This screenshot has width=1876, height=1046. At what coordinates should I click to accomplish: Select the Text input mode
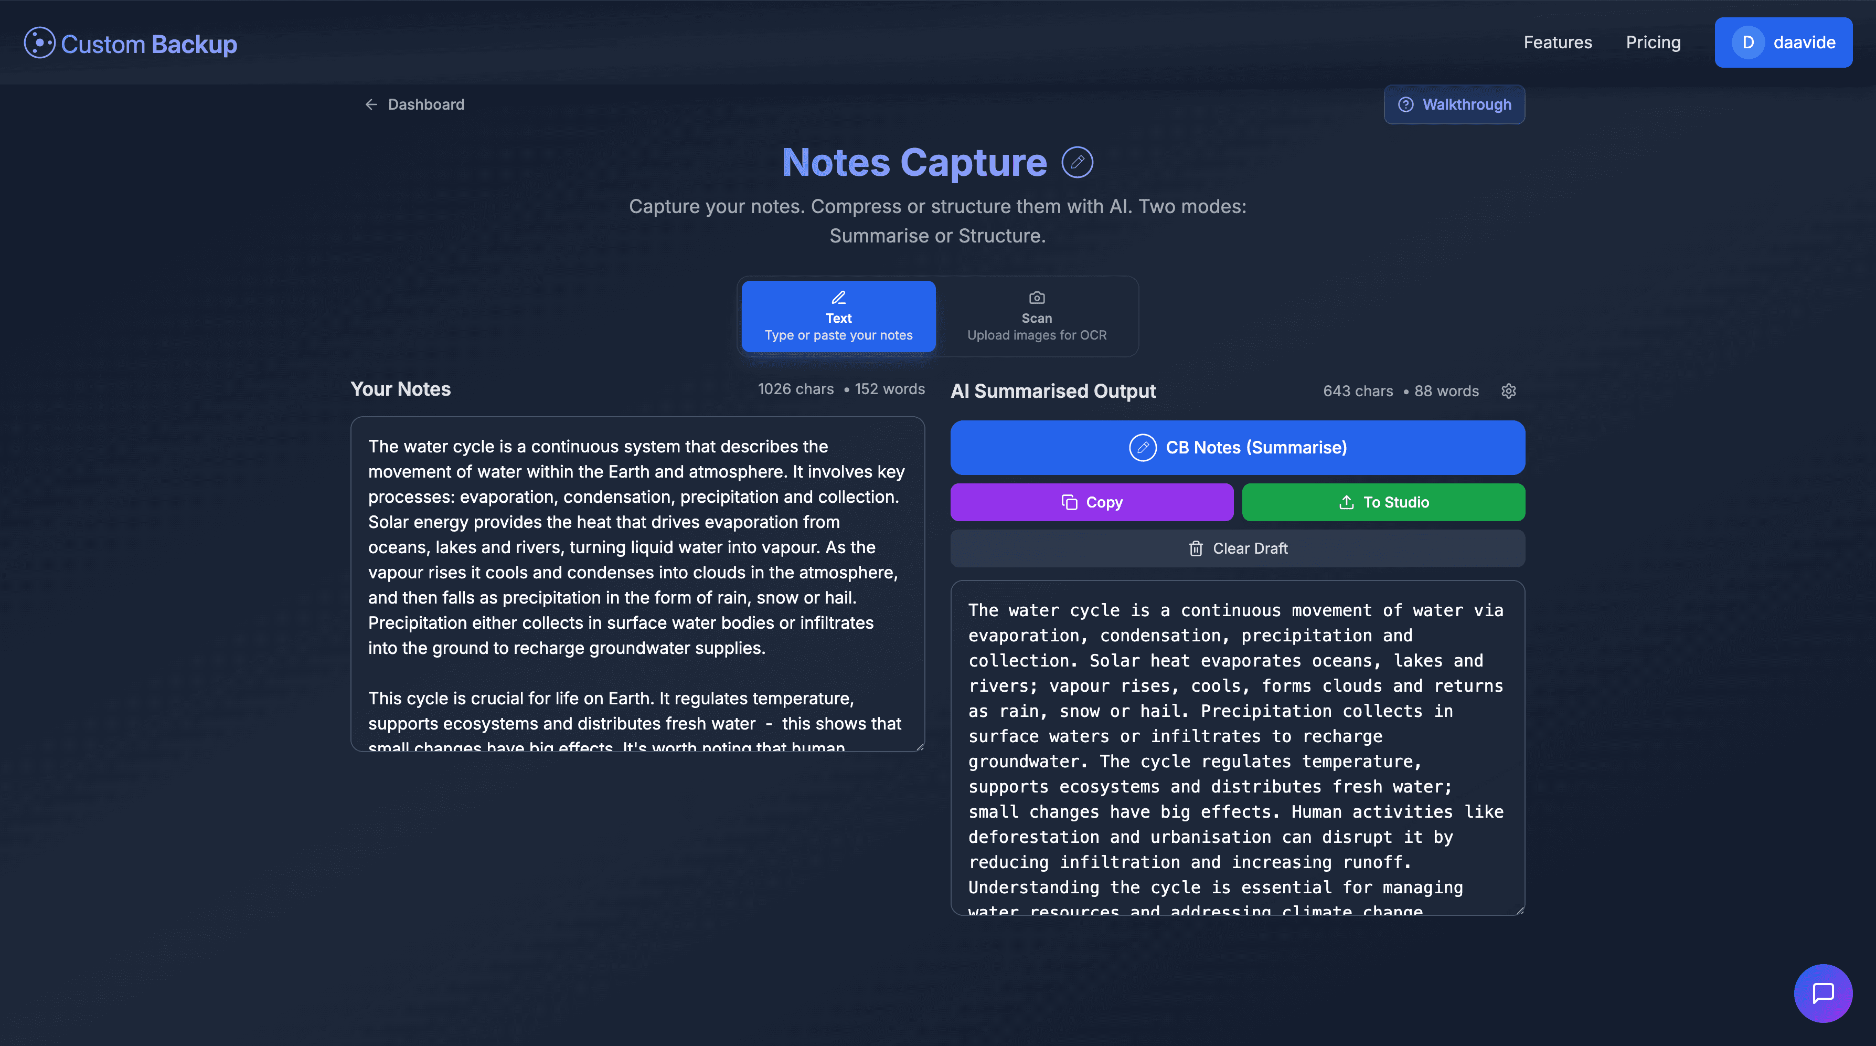(x=838, y=316)
